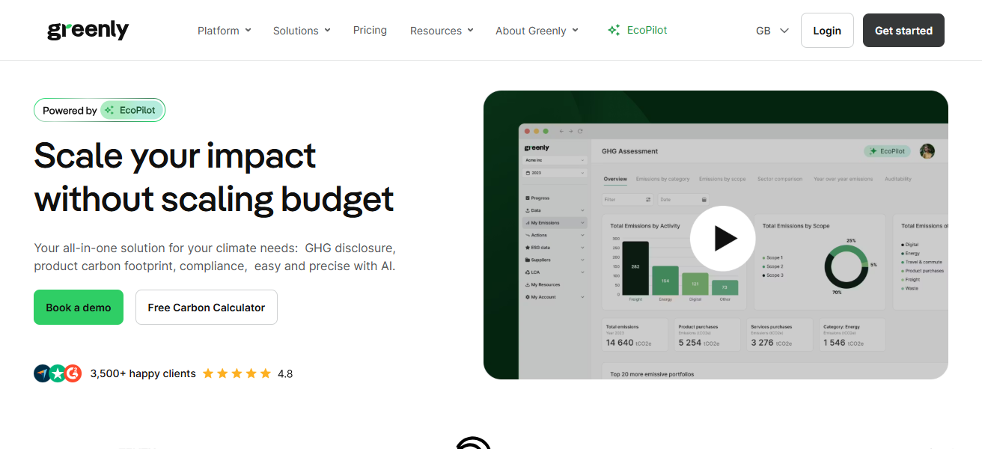Expand the Platform menu
Screen dimensions: 982x449
coord(224,31)
